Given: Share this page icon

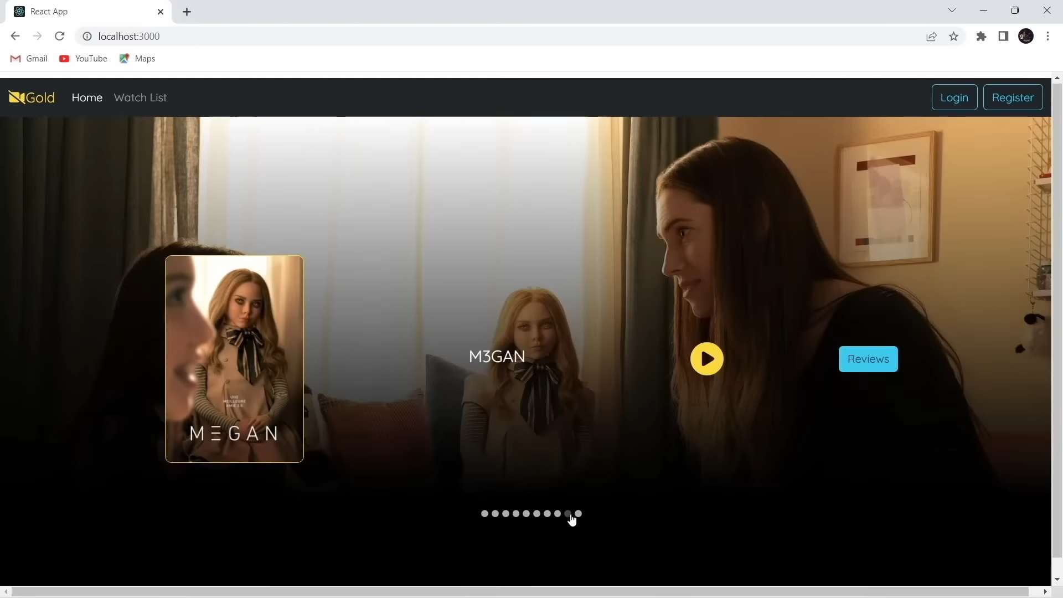Looking at the screenshot, I should (931, 37).
